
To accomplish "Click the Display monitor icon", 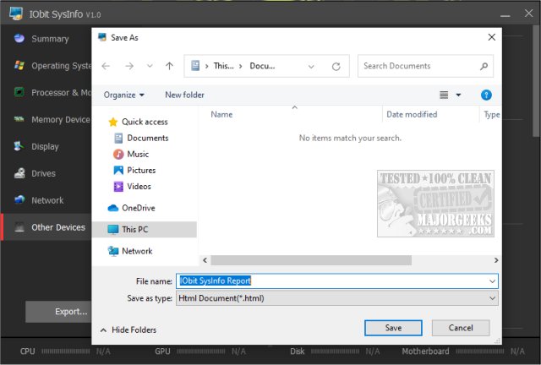I will point(19,146).
